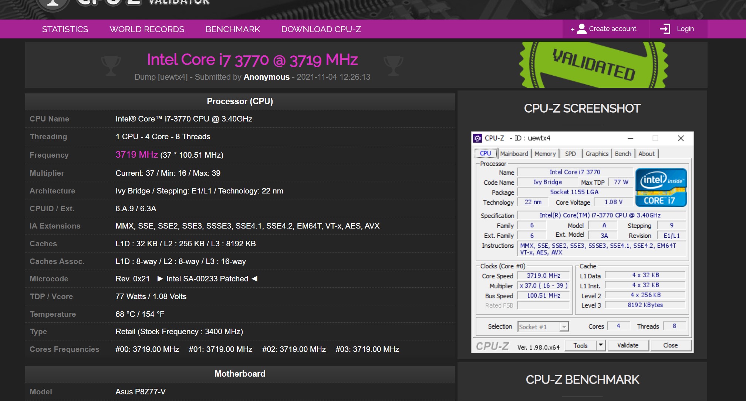The width and height of the screenshot is (746, 401).
Task: Click DOWNLOAD CPU-Z link
Action: tap(320, 29)
